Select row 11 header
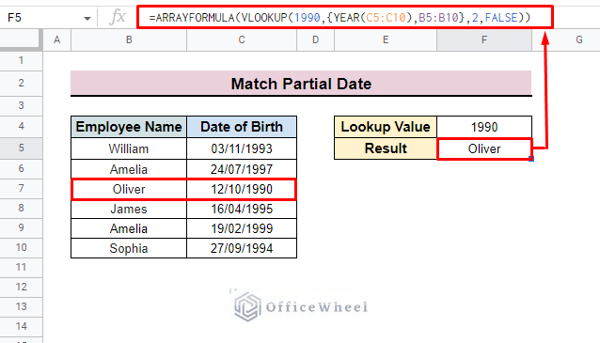This screenshot has height=343, width=600. click(x=21, y=267)
